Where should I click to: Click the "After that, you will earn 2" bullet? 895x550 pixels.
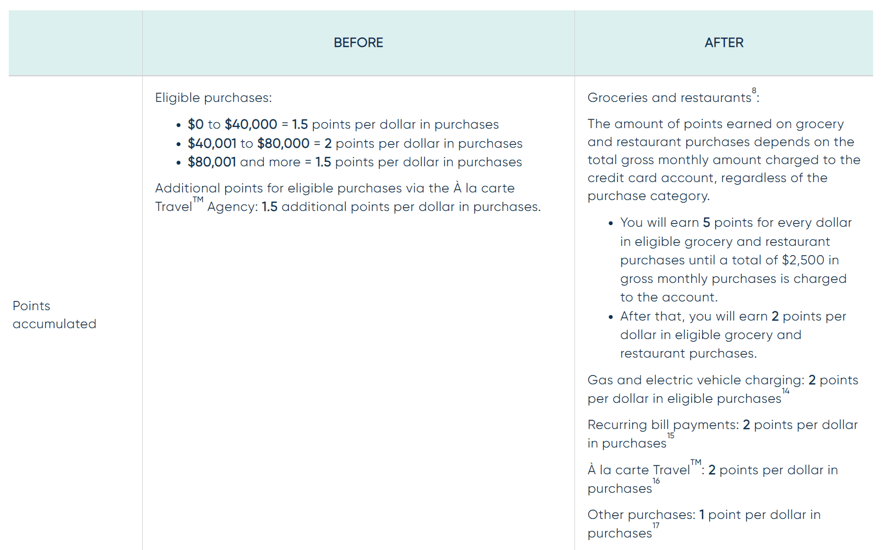pos(733,335)
